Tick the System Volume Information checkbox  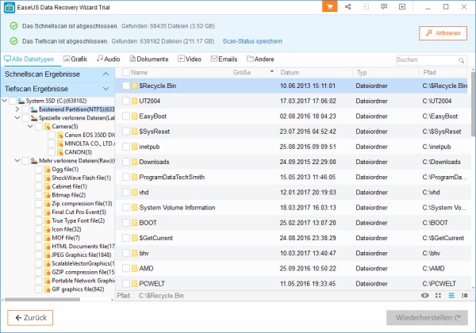[126, 208]
